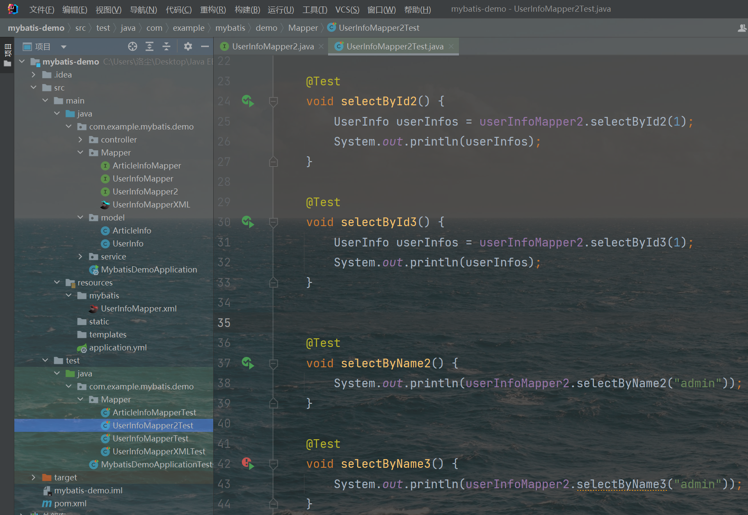Screen dimensions: 748x515
Task: Open 编辑(E) menu
Action: coord(75,10)
